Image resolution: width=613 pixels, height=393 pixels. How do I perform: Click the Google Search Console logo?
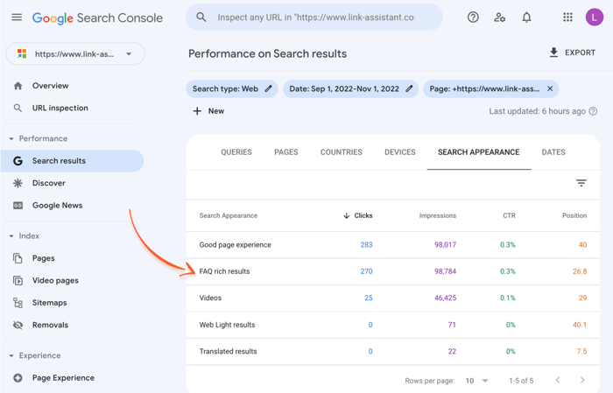coord(97,18)
